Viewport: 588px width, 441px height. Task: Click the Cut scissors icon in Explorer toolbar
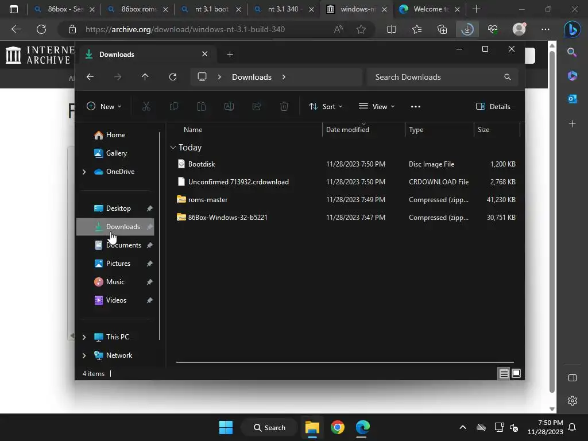click(146, 106)
